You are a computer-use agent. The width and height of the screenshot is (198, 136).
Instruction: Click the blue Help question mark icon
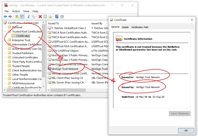pos(57,16)
